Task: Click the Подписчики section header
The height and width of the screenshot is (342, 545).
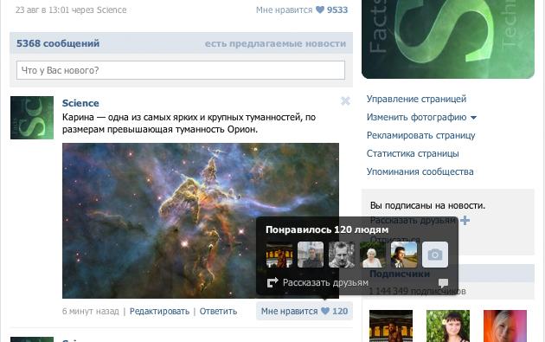Action: (400, 274)
